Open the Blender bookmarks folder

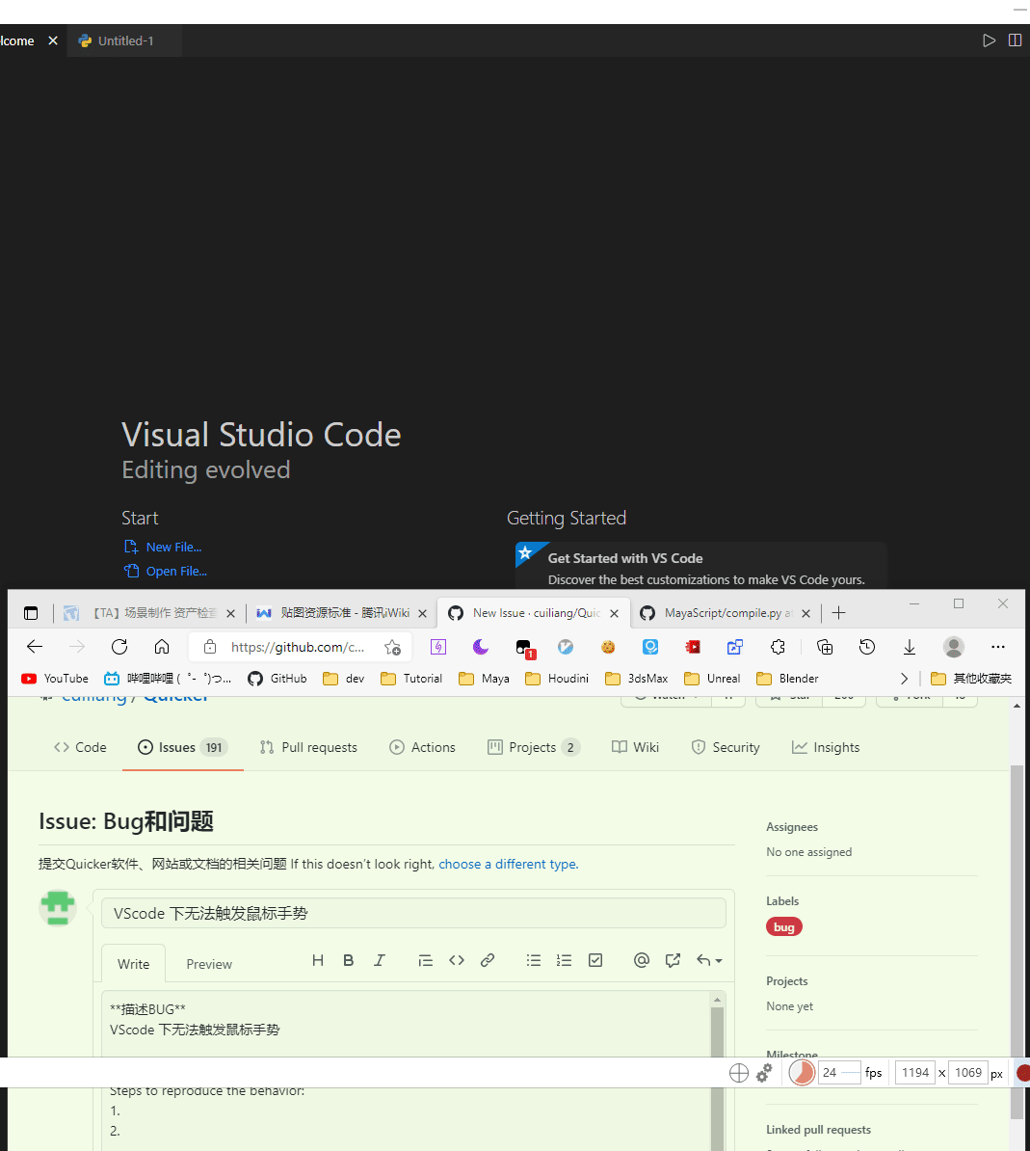pyautogui.click(x=788, y=679)
